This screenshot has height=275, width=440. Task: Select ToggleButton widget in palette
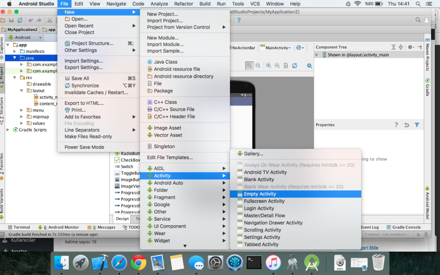(x=127, y=173)
